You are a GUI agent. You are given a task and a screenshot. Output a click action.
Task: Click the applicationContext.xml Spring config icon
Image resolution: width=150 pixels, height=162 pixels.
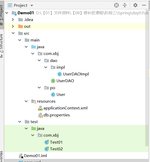(x=40, y=108)
